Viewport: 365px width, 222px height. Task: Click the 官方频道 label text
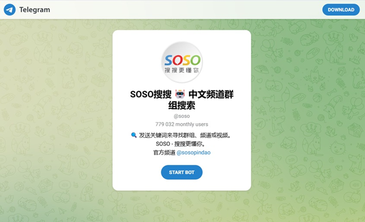click(x=164, y=153)
